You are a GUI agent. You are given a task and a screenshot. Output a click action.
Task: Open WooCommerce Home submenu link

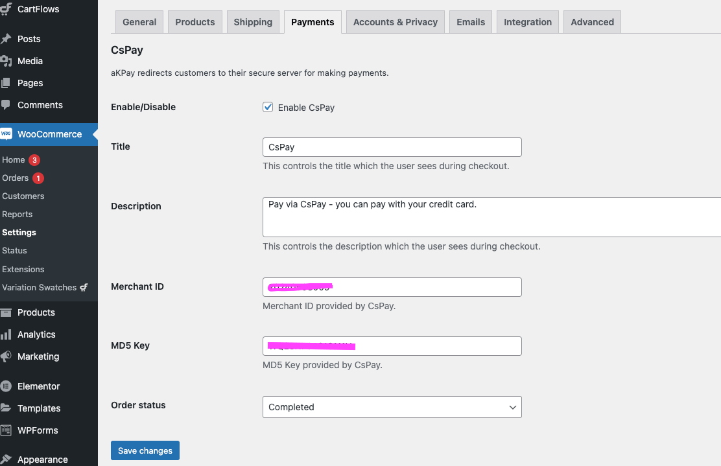click(14, 160)
